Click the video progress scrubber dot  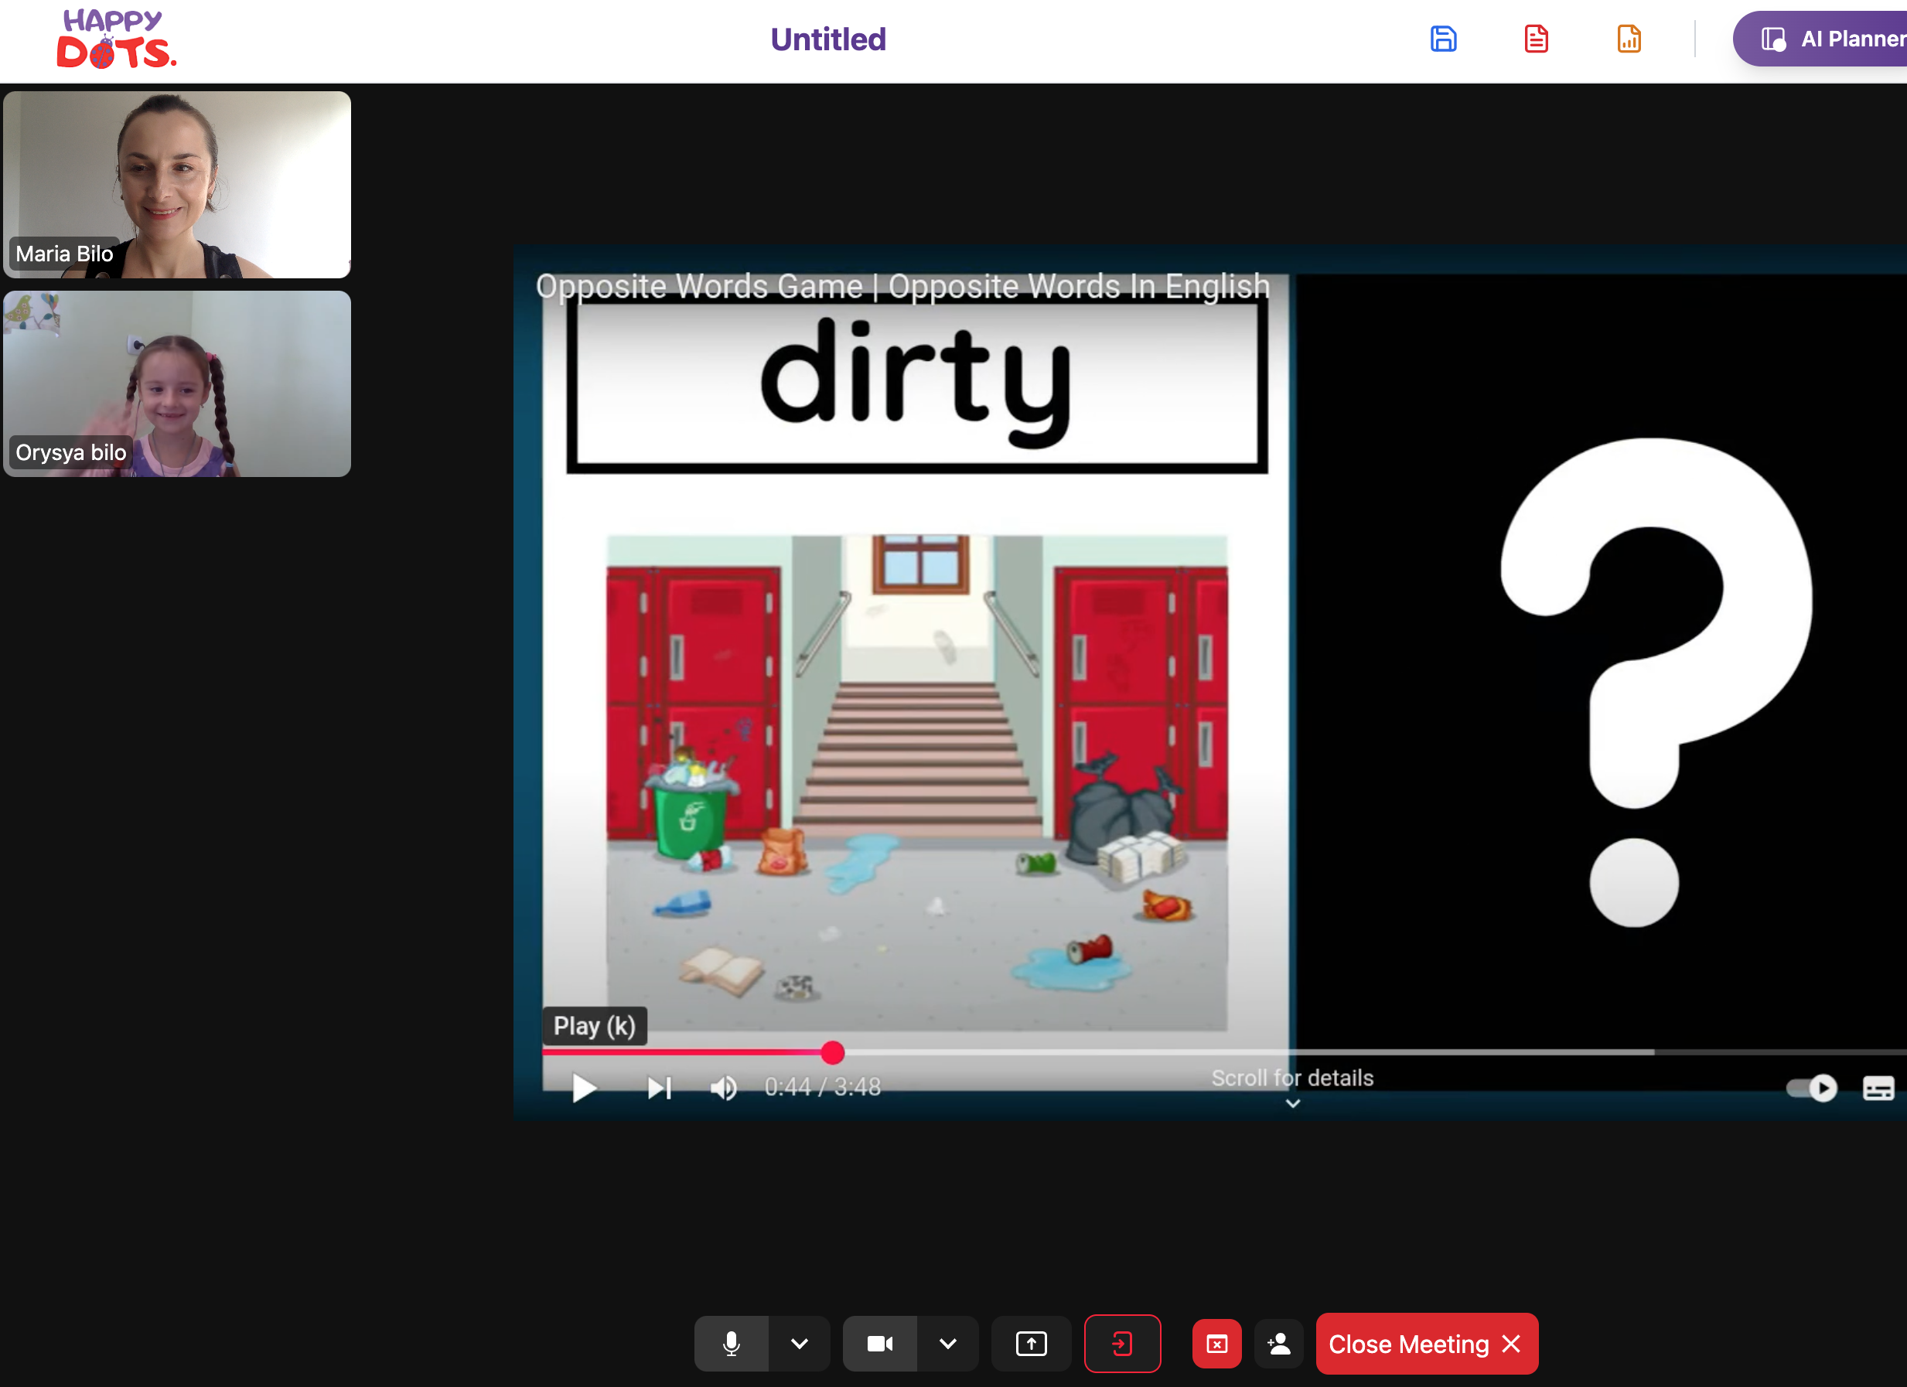832,1052
